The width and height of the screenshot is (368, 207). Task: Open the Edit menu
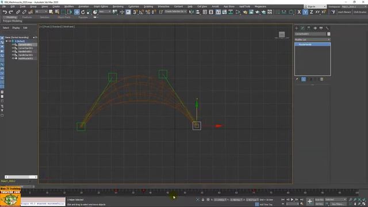(x=13, y=6)
